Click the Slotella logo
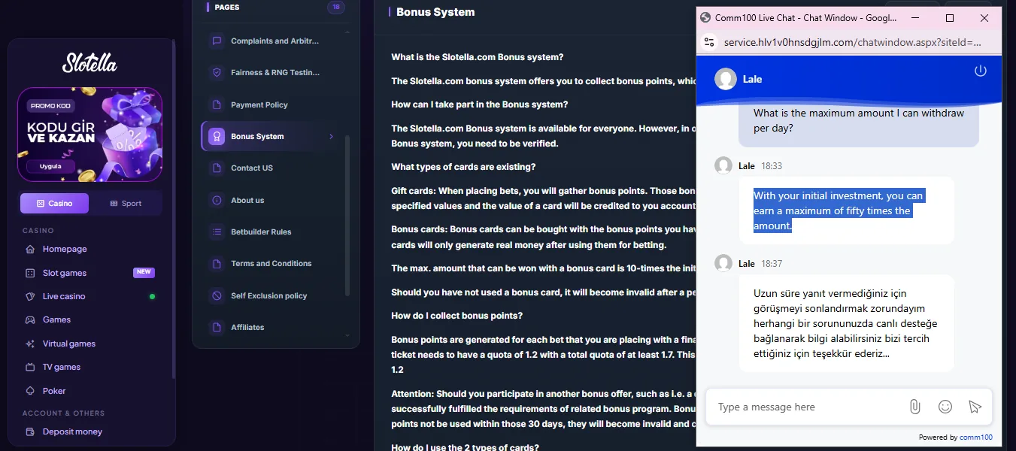1016x451 pixels. 89,62
